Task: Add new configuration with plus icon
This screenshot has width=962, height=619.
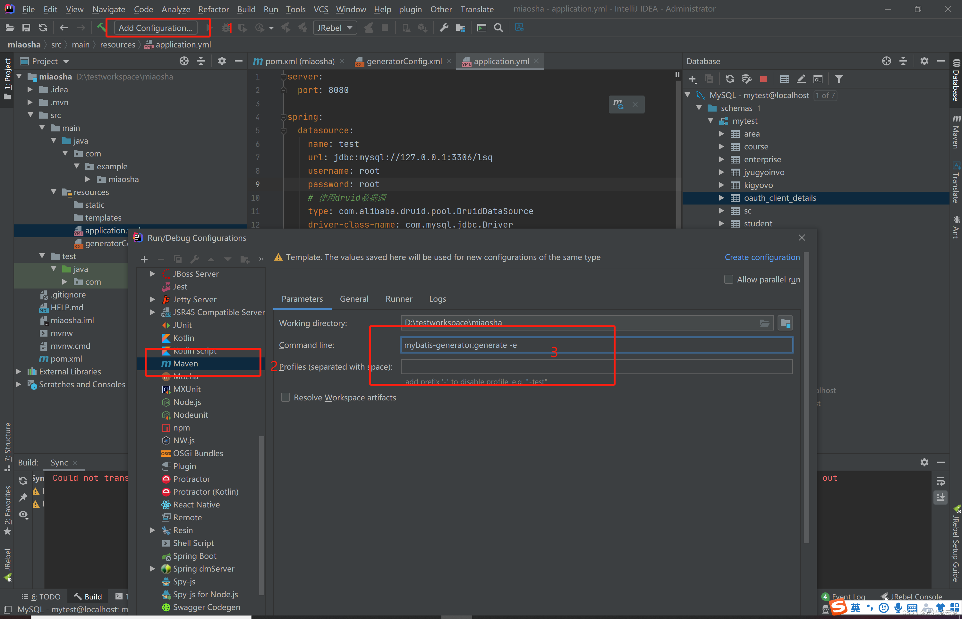Action: coord(144,259)
